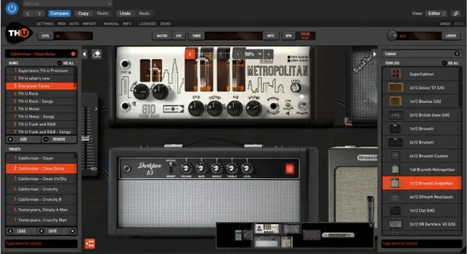Screen dimensions: 467x254
Task: Click the eraser icon above the rack
Action: tap(97, 55)
